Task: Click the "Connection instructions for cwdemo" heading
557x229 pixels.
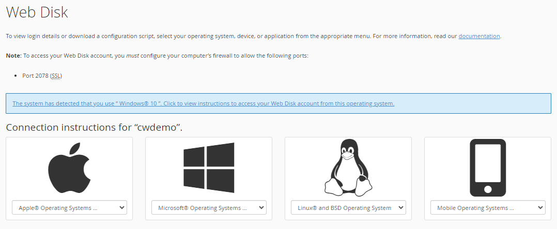Action: pos(94,128)
